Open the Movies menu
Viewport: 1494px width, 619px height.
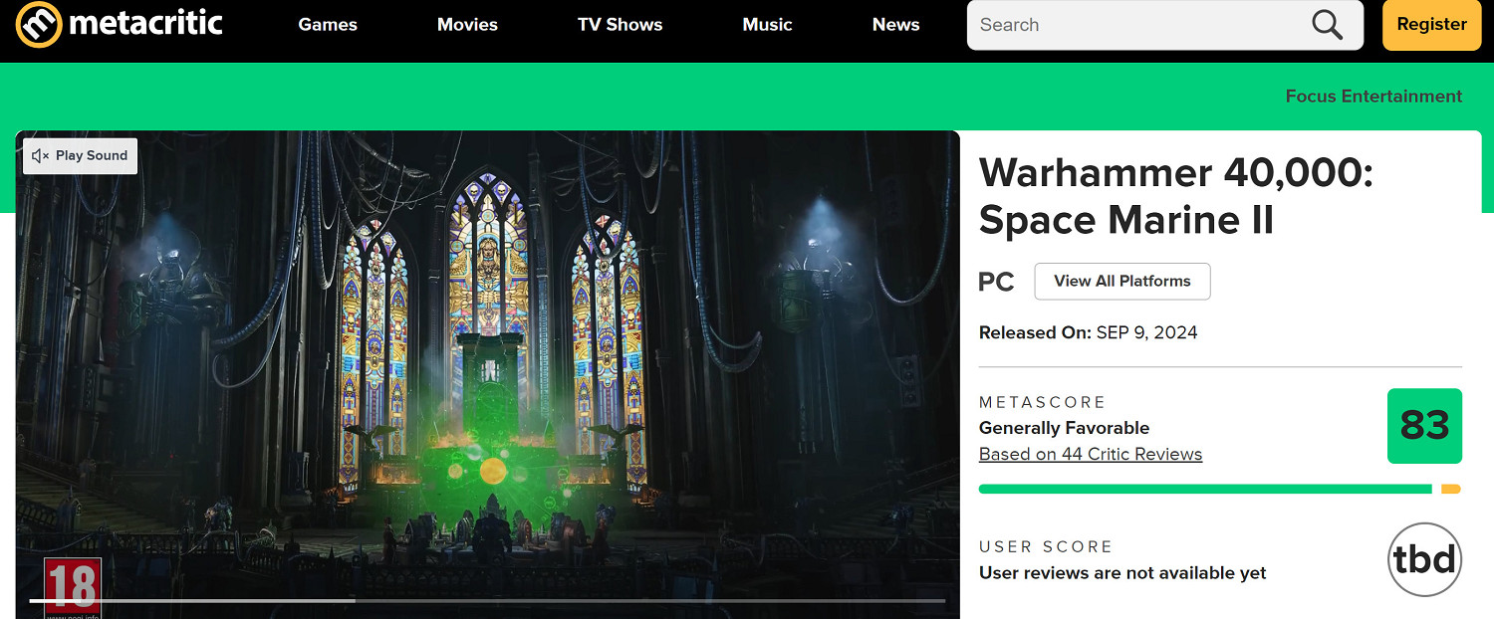click(467, 25)
